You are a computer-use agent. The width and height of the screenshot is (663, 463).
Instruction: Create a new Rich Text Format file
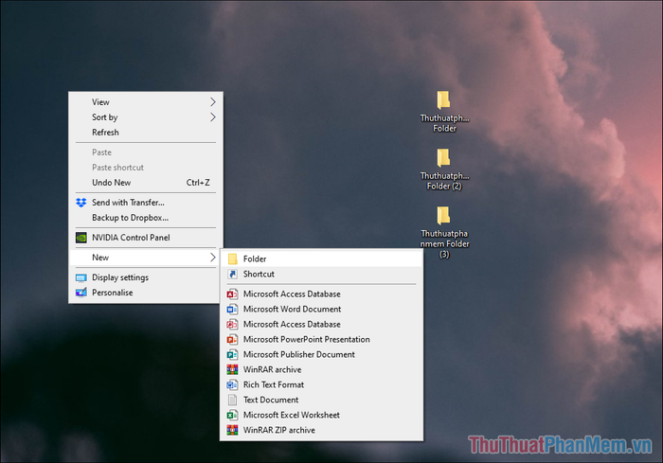click(321, 384)
